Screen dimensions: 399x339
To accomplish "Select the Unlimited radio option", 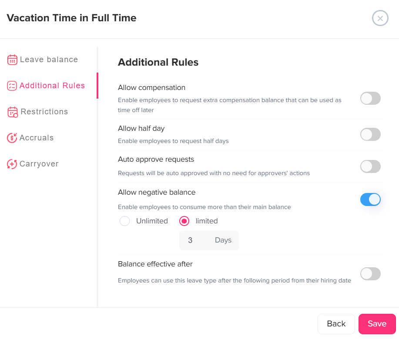I will (125, 221).
